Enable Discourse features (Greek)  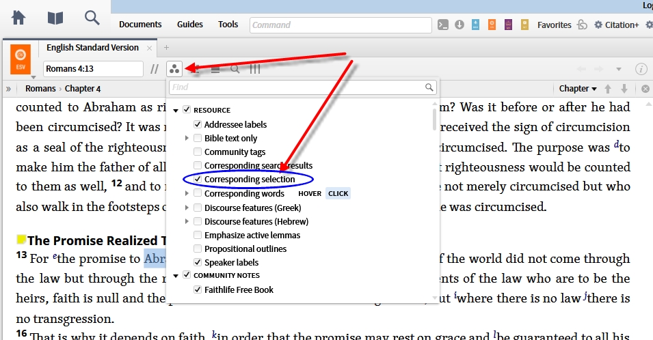click(x=198, y=208)
